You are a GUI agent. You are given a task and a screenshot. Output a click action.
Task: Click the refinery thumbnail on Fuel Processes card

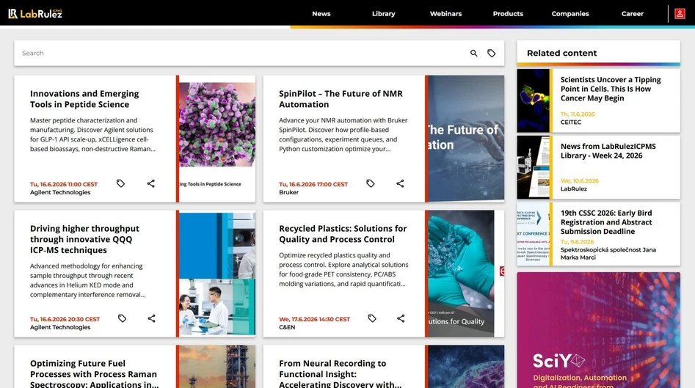(x=217, y=367)
